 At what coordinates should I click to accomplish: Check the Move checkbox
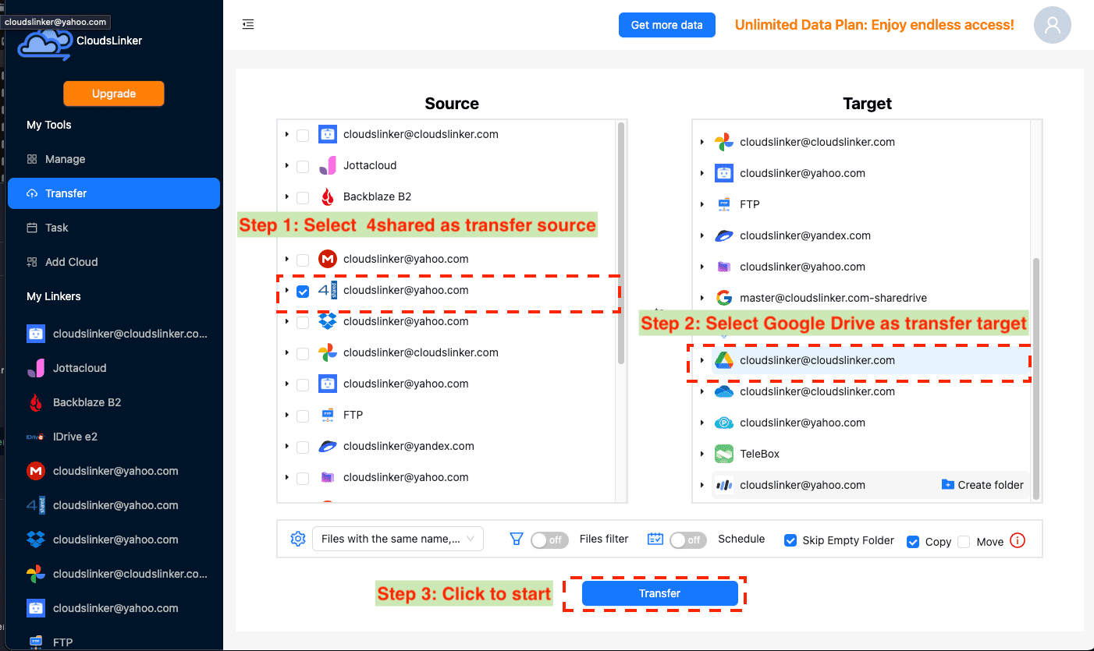tap(964, 542)
